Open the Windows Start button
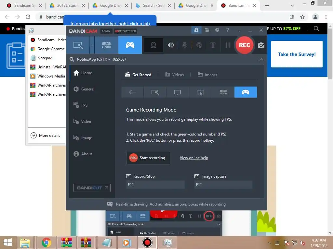This screenshot has height=249, width=333. [8, 243]
